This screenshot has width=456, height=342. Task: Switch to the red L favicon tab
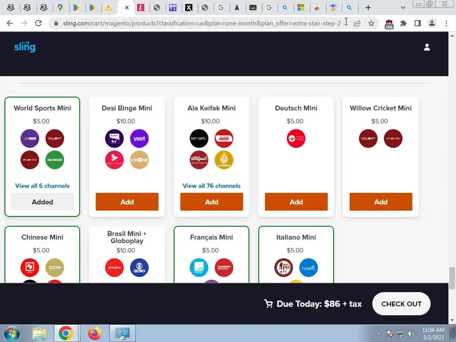coord(141,8)
